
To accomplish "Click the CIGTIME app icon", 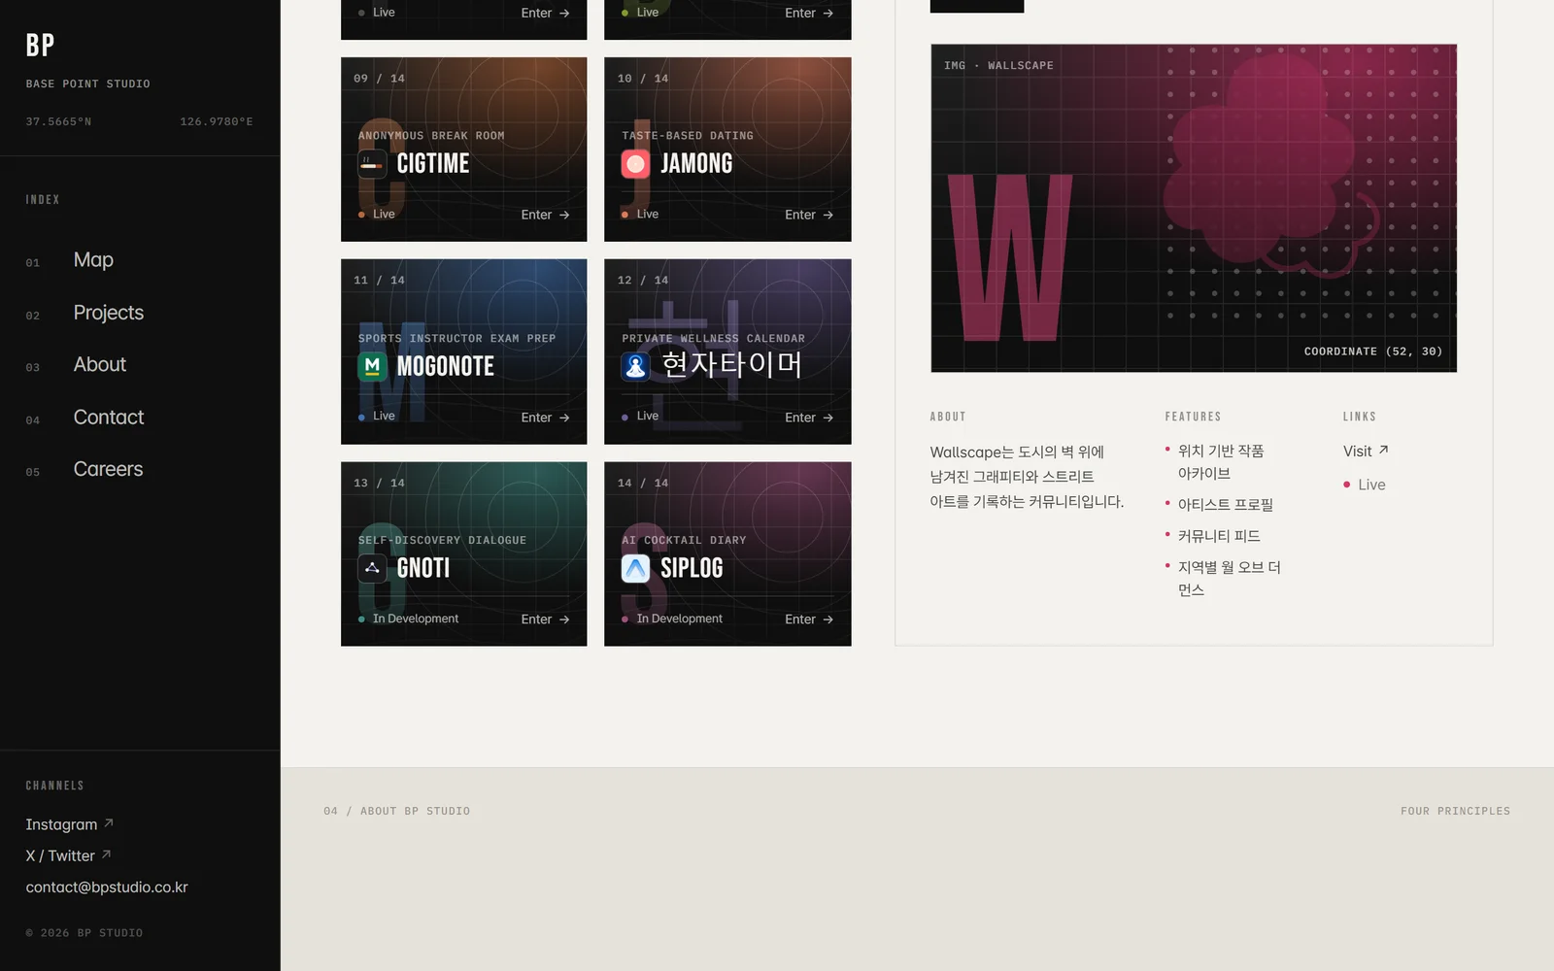I will 372,164.
